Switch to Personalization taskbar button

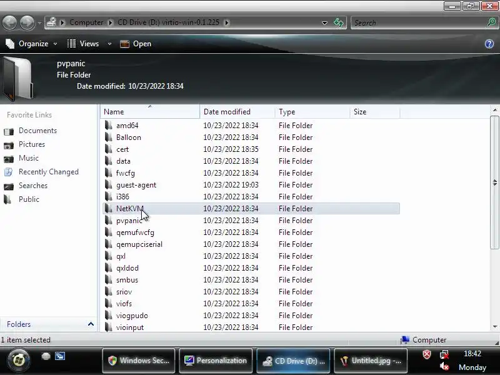click(x=216, y=361)
